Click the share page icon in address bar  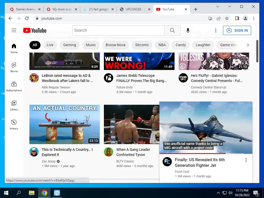219,18
